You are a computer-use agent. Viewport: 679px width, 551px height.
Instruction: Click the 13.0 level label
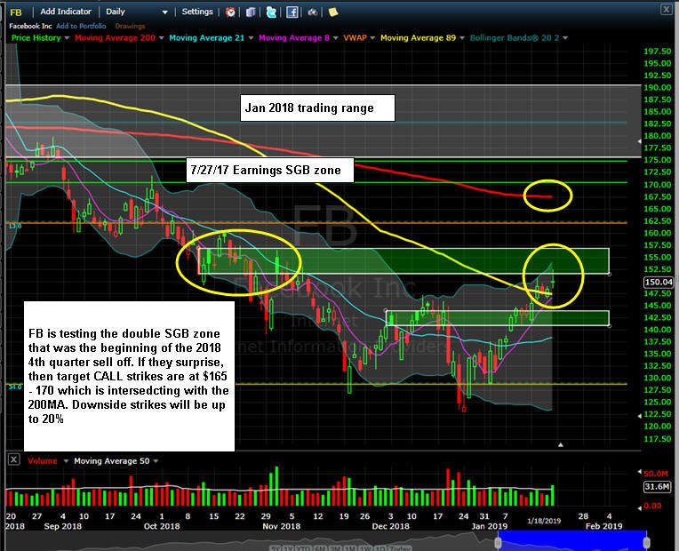click(x=15, y=226)
